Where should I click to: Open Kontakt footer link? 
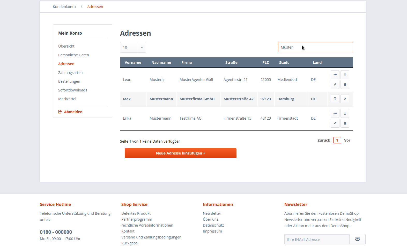tap(128, 231)
